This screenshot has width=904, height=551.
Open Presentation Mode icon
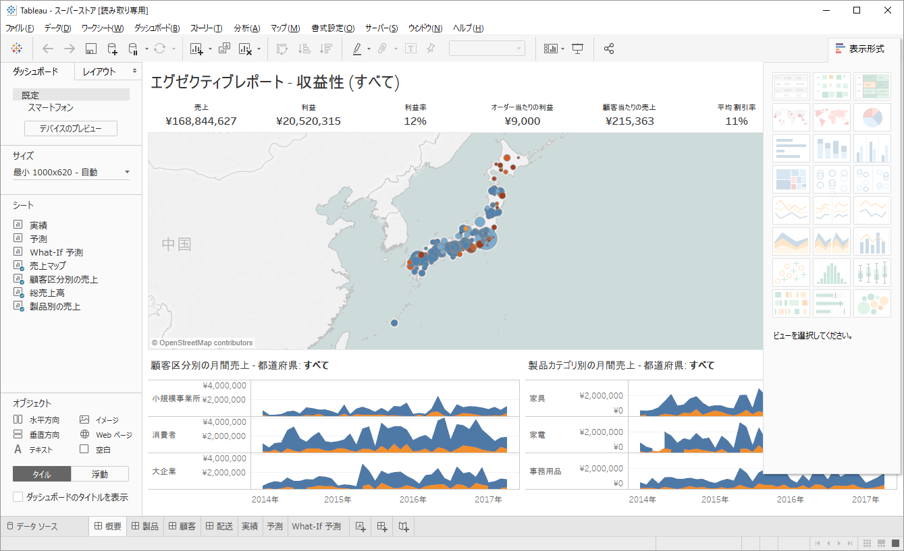coord(577,49)
